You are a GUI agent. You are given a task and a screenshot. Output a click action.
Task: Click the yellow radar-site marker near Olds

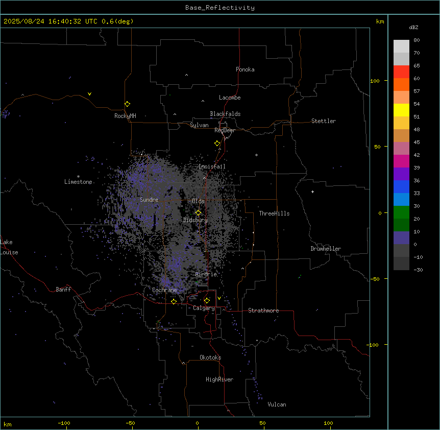tap(198, 213)
